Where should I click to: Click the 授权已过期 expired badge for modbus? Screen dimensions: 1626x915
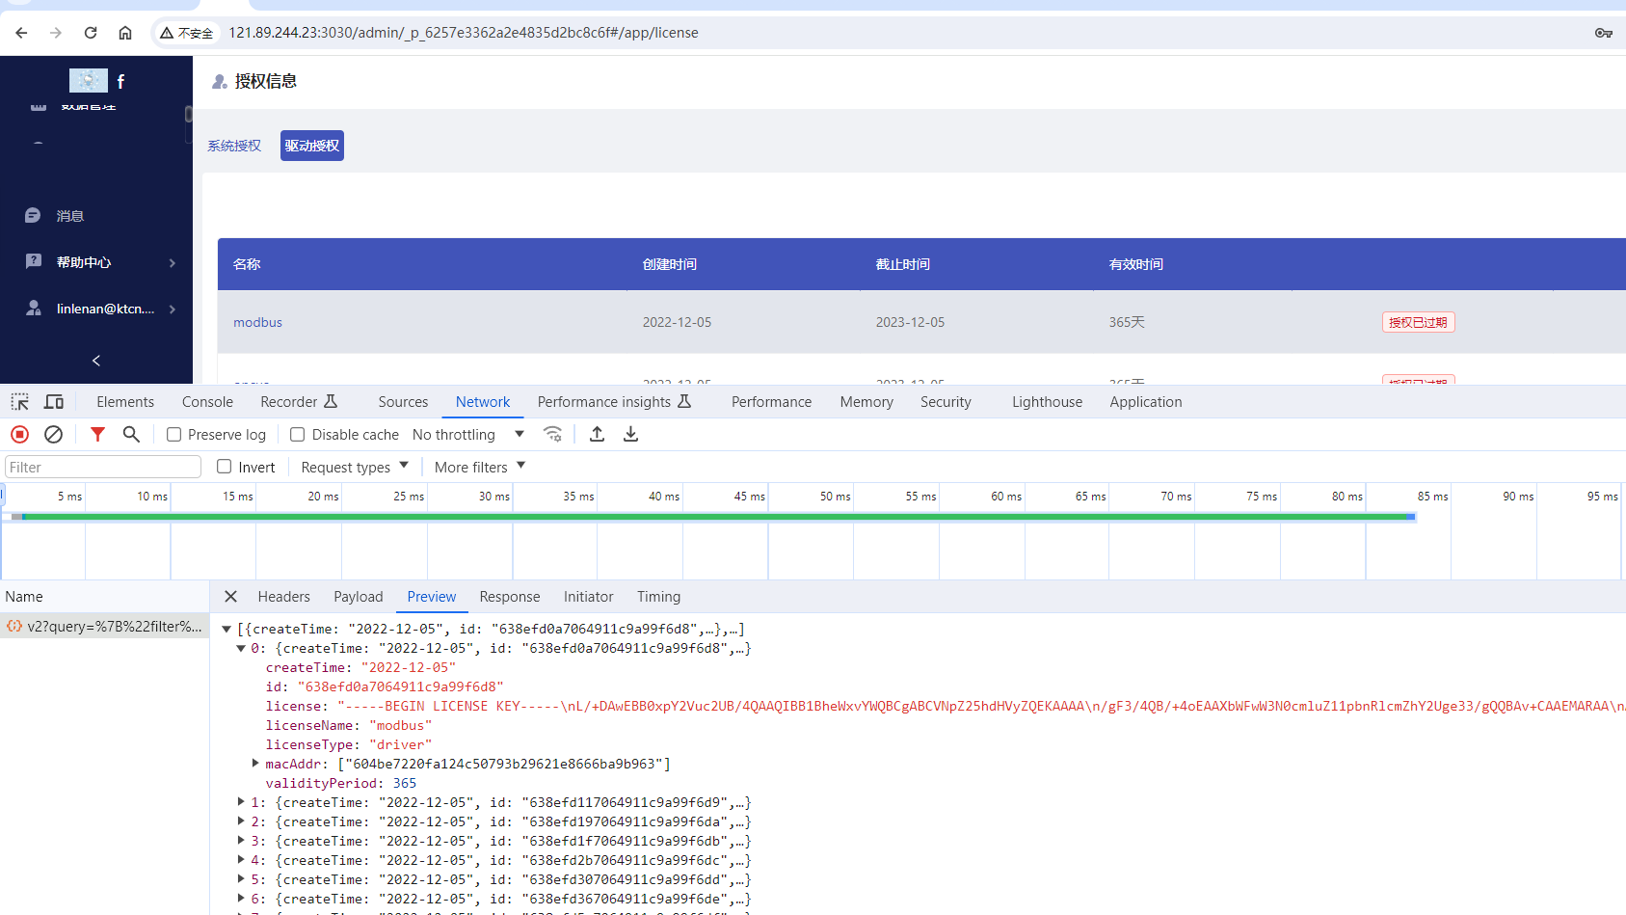pos(1419,322)
